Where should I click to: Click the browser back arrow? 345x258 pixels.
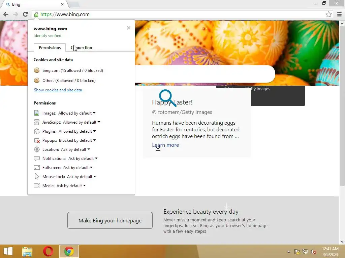(6, 14)
